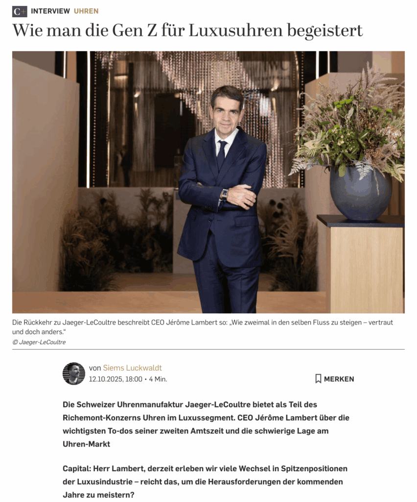Click the word "von" before the author name
417x502 pixels.
click(95, 368)
